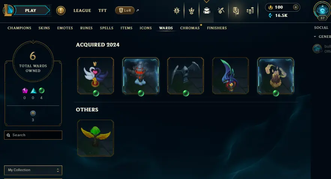Viewport: 331px width, 179px height.
Task: Click the yellow exclamation alert icon
Action: [x=61, y=11]
